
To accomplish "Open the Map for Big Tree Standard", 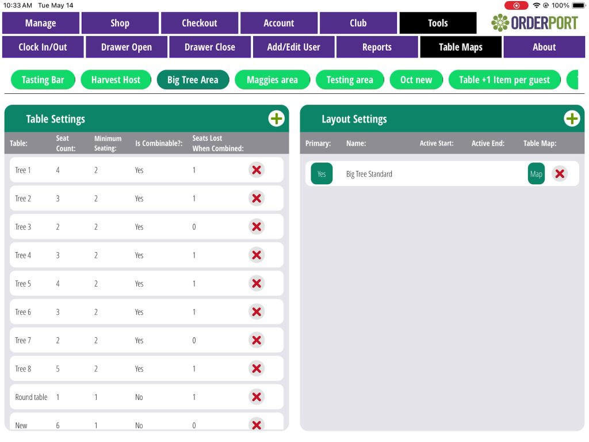I will pos(536,174).
